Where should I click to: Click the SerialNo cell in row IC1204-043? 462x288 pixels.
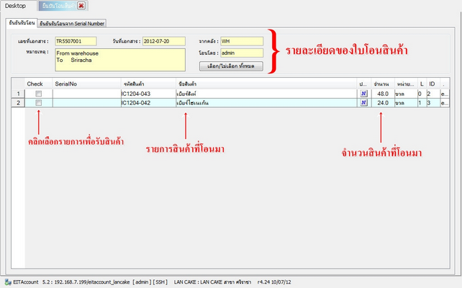[87, 94]
